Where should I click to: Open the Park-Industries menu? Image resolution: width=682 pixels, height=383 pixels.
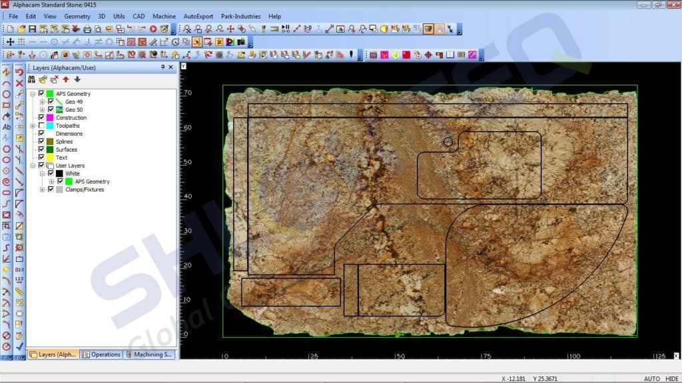(x=240, y=16)
